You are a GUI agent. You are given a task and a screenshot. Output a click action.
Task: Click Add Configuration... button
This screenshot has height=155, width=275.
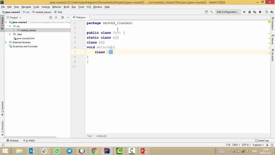tap(228, 12)
